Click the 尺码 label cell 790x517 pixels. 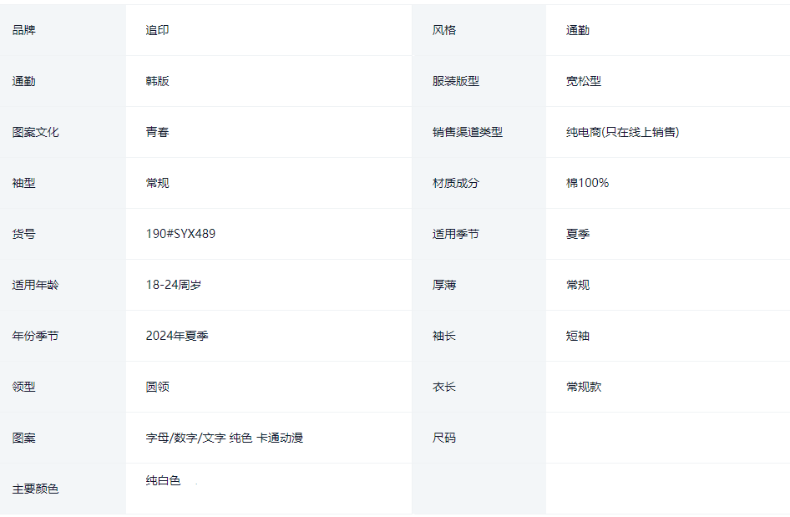point(444,438)
